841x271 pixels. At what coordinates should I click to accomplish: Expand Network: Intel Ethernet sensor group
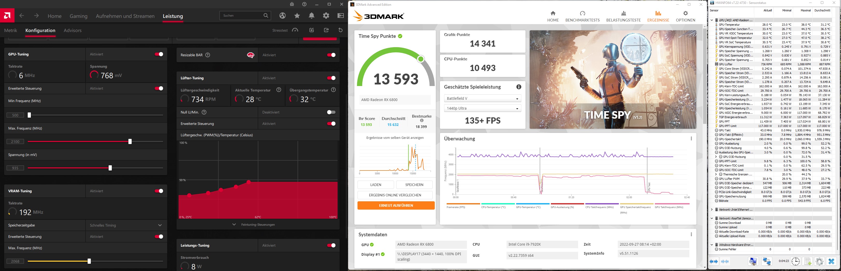click(712, 210)
